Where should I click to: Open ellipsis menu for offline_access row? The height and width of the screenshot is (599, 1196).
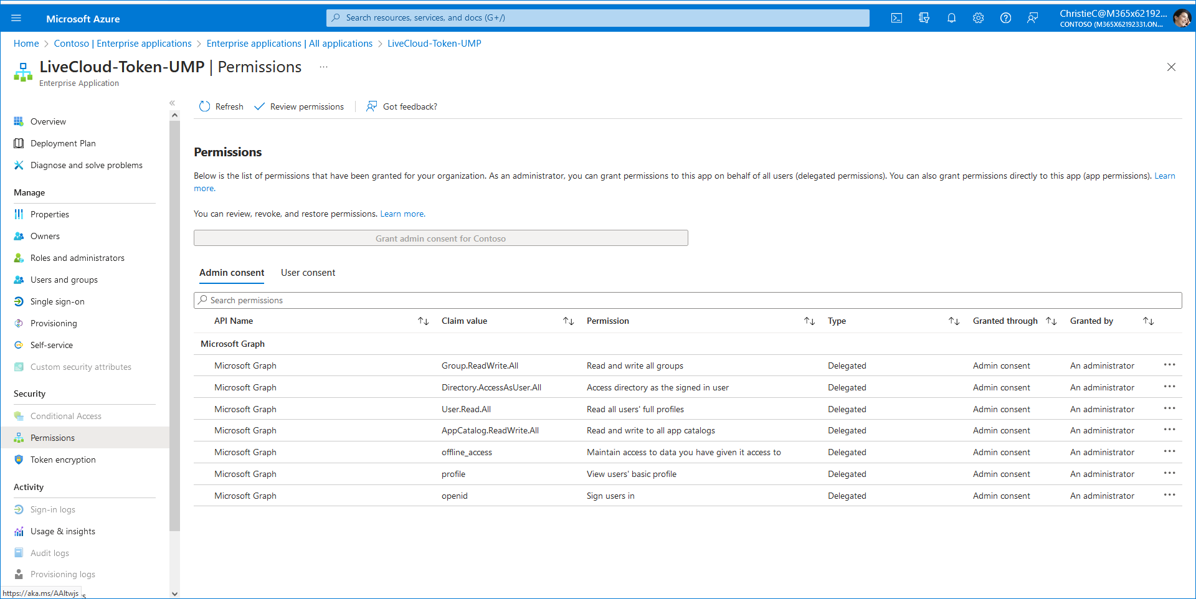tap(1169, 451)
